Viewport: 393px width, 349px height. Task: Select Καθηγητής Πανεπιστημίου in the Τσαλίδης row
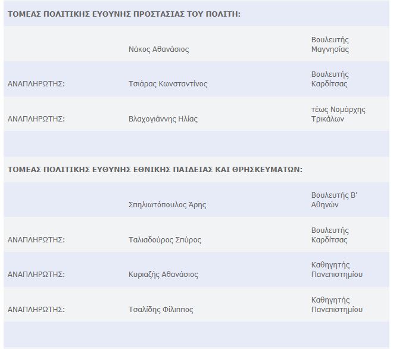(336, 305)
